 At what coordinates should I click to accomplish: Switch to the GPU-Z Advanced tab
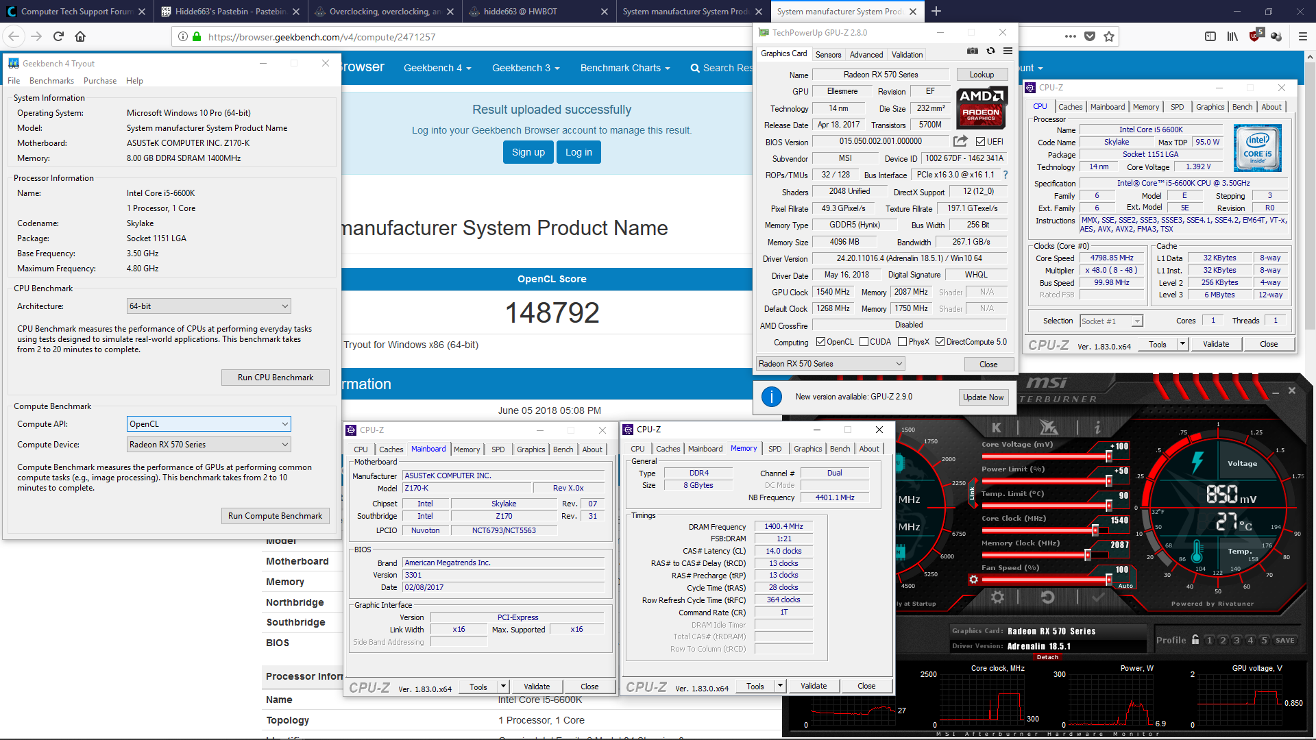(x=866, y=55)
